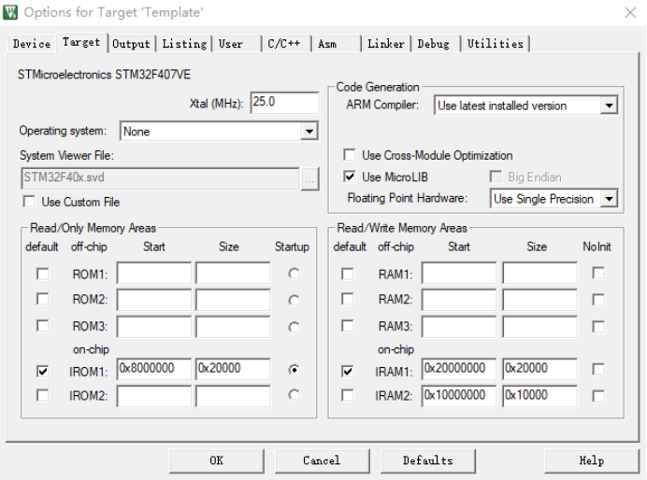Click the ROM3 Start field
This screenshot has height=480, width=647.
tap(154, 327)
